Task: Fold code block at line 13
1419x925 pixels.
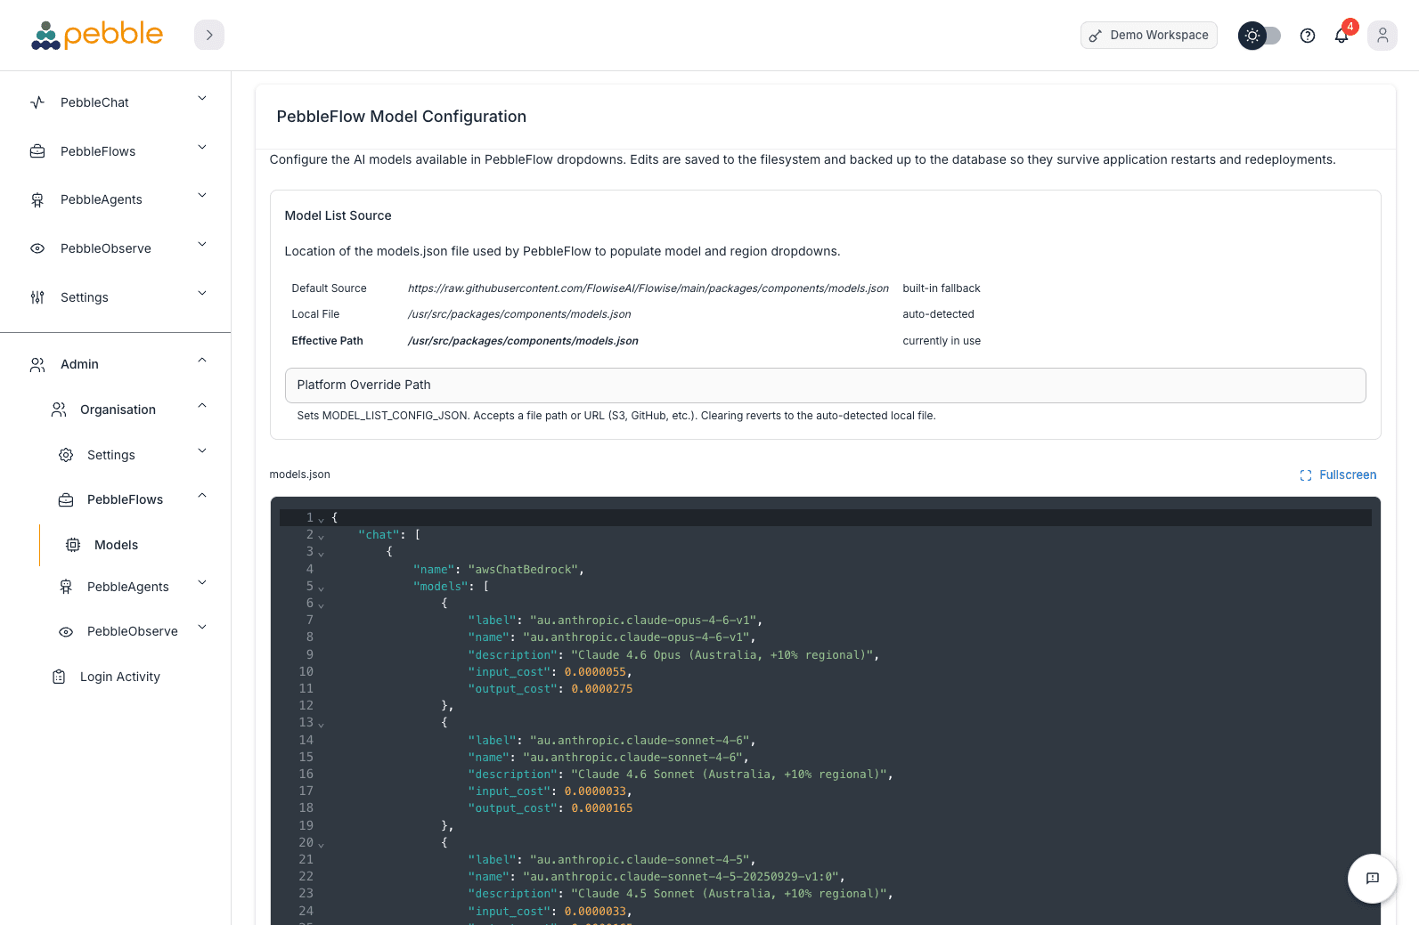Action: (322, 724)
